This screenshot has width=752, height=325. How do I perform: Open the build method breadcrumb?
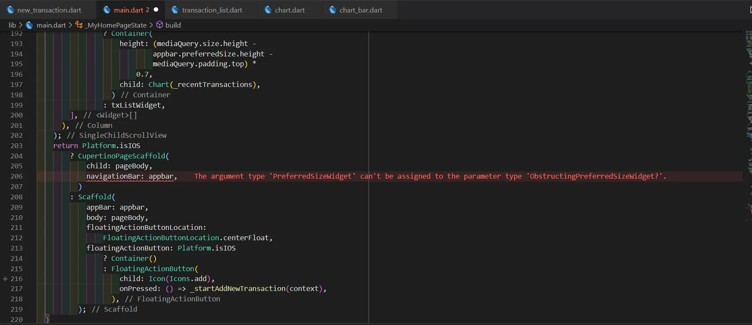tap(173, 25)
